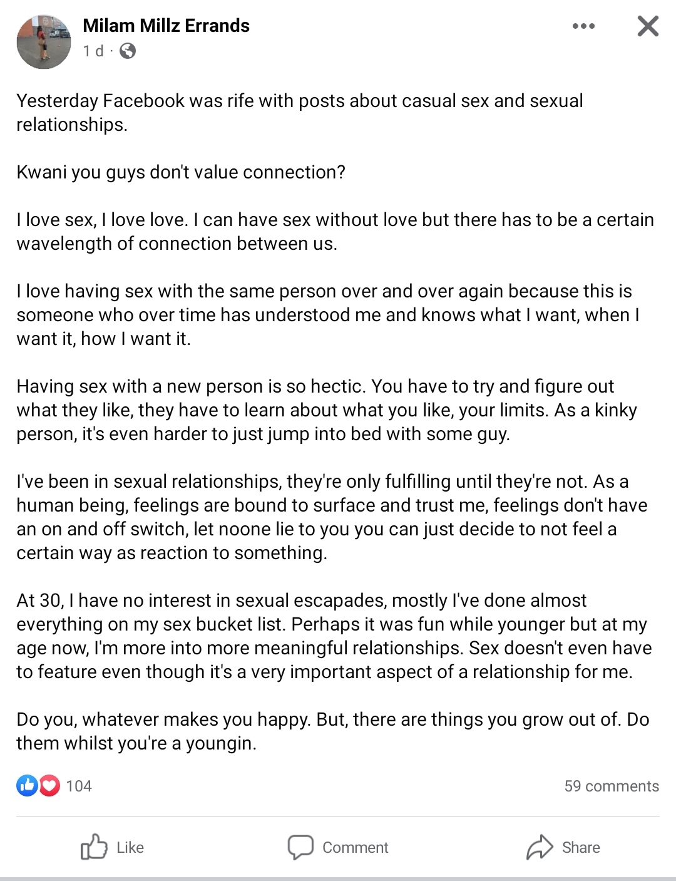676x881 pixels.
Task: Click the line "Kwani you guys don't value connection?"
Action: (x=181, y=172)
